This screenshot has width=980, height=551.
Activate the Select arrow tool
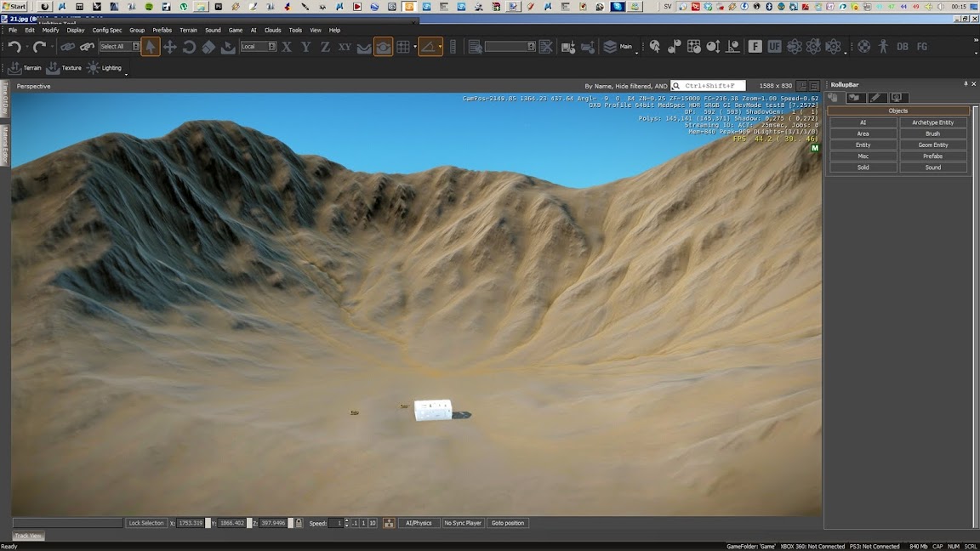[x=150, y=47]
